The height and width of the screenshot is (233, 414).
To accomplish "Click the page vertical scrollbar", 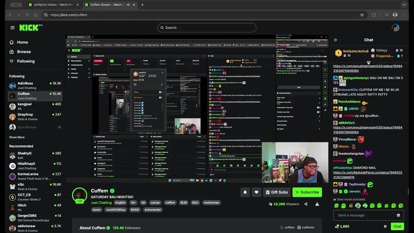I will (408, 192).
